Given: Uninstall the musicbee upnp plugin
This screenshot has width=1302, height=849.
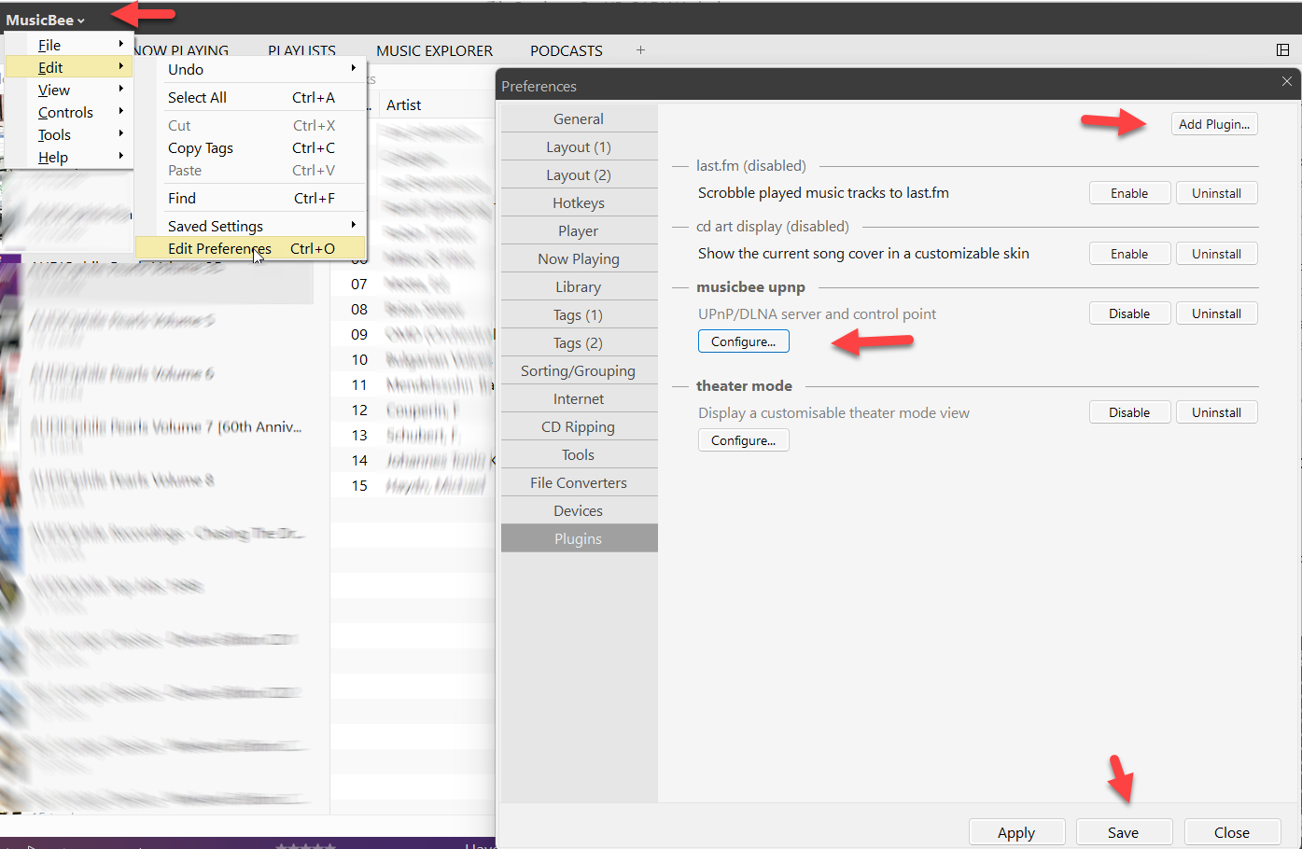Looking at the screenshot, I should tap(1216, 313).
